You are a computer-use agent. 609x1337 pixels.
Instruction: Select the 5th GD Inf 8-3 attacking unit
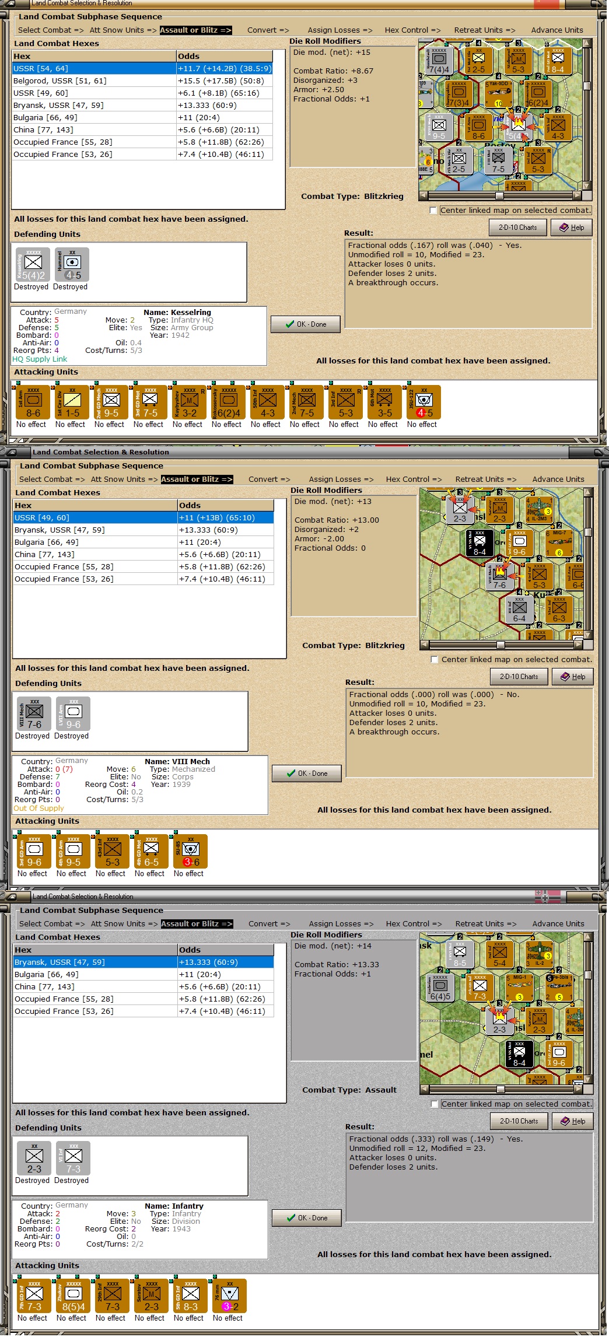[191, 1296]
